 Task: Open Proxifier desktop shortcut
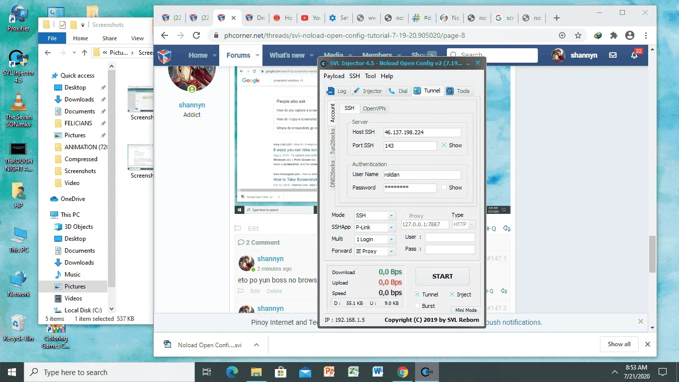[x=18, y=18]
